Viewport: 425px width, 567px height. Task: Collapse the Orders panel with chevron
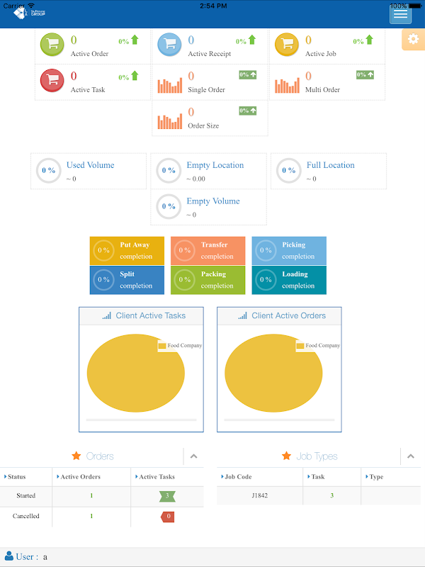point(193,456)
